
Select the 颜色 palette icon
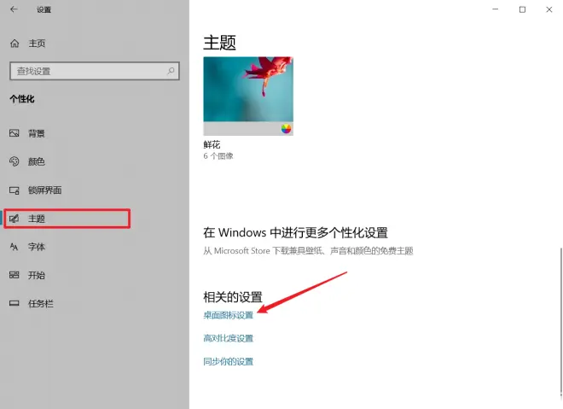[x=14, y=161]
